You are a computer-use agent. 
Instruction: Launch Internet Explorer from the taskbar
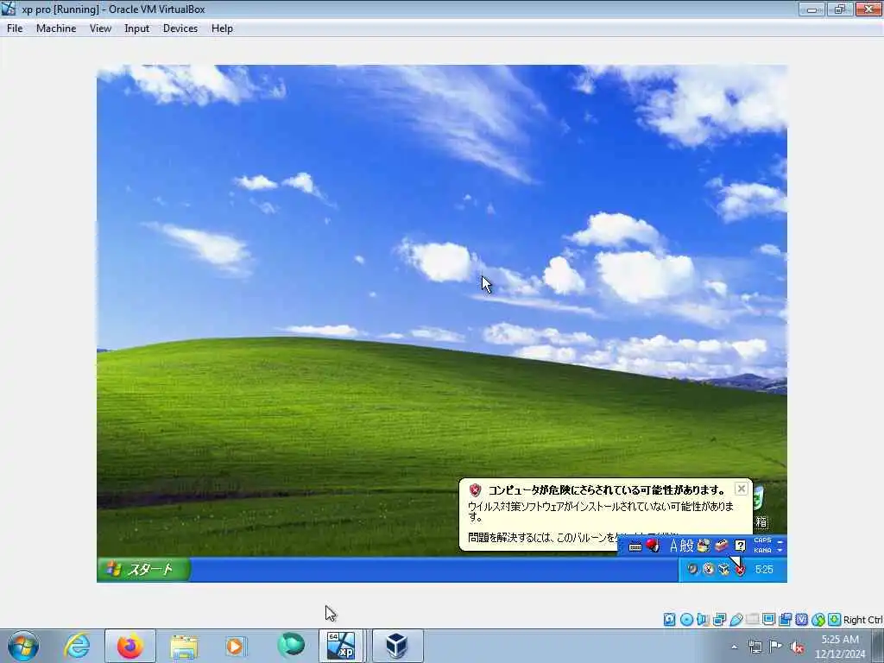pos(77,646)
